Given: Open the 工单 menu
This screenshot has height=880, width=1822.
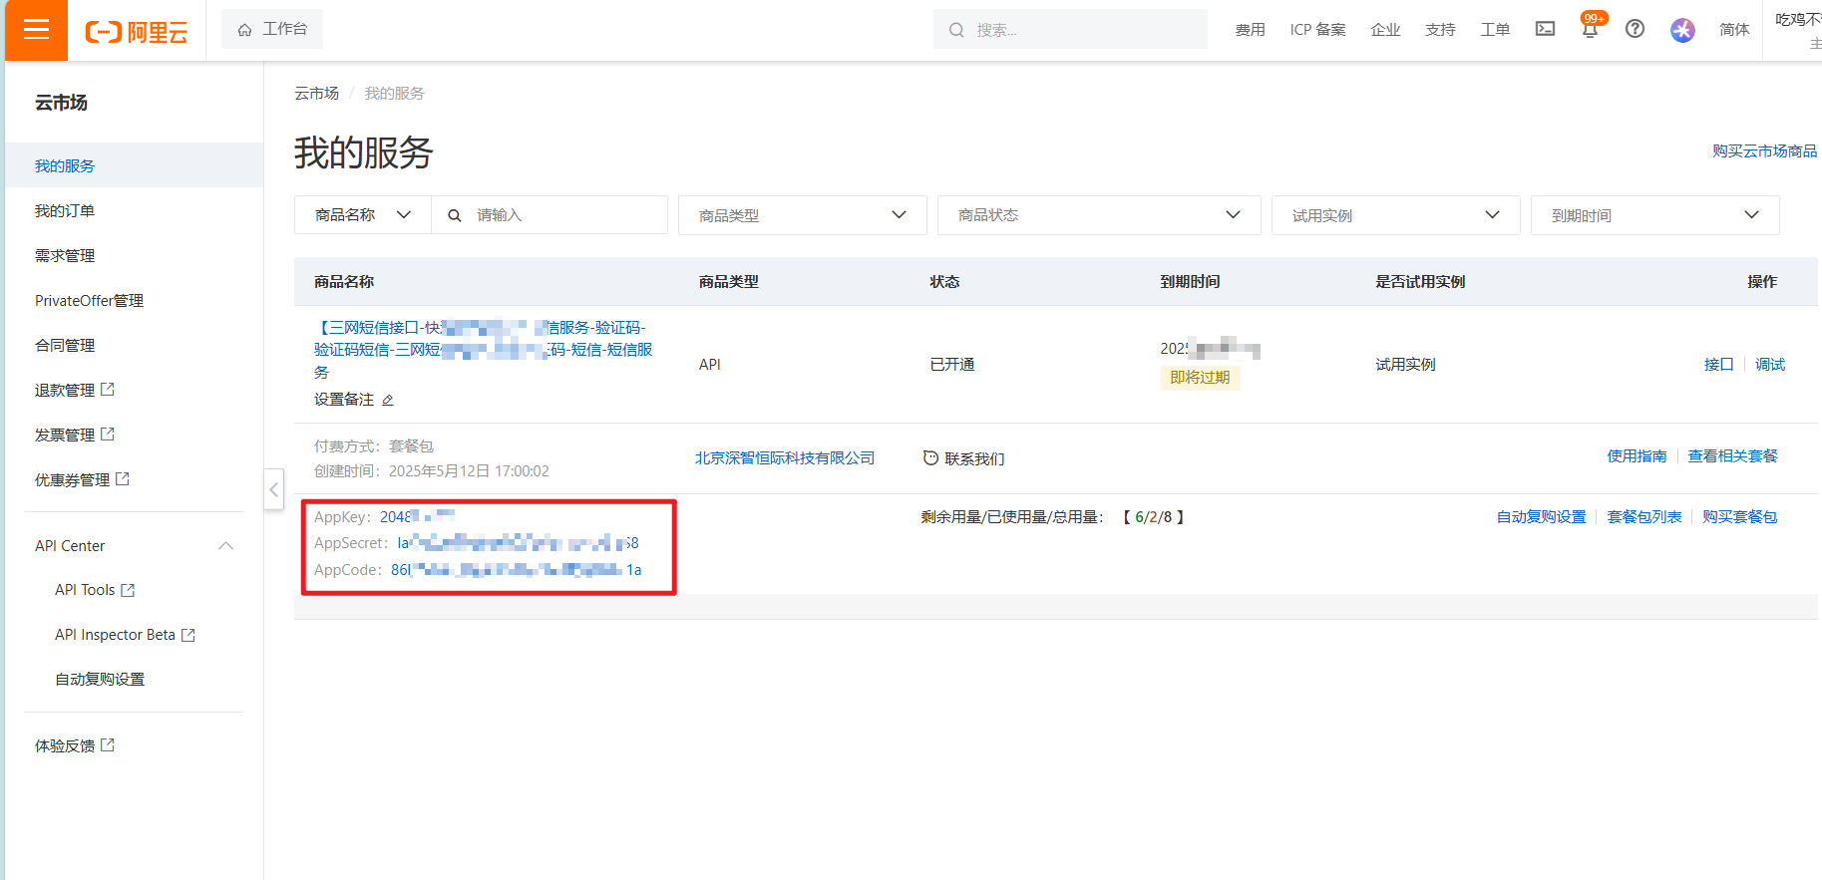Looking at the screenshot, I should [1495, 30].
